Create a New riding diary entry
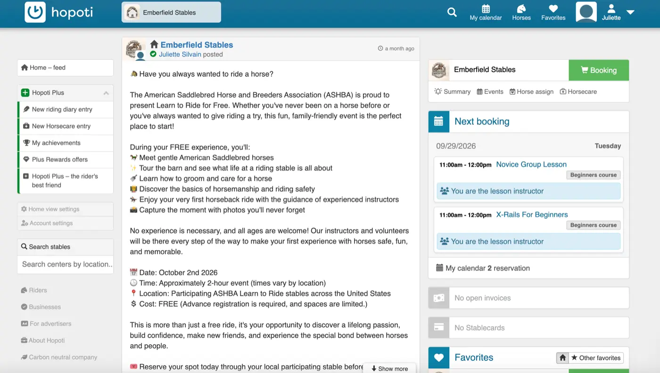 [66, 110]
